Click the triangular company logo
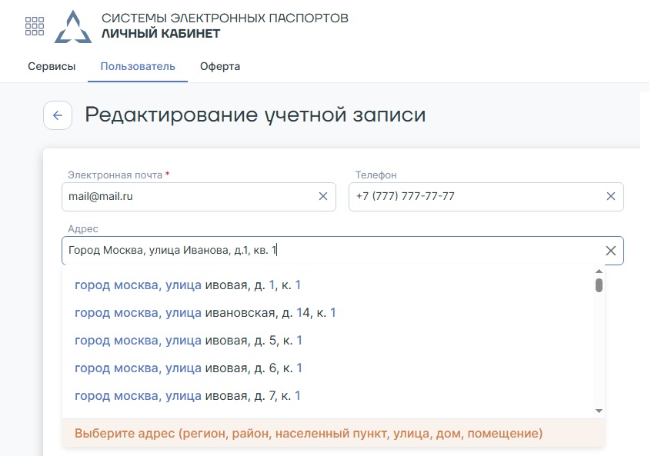 click(x=73, y=27)
